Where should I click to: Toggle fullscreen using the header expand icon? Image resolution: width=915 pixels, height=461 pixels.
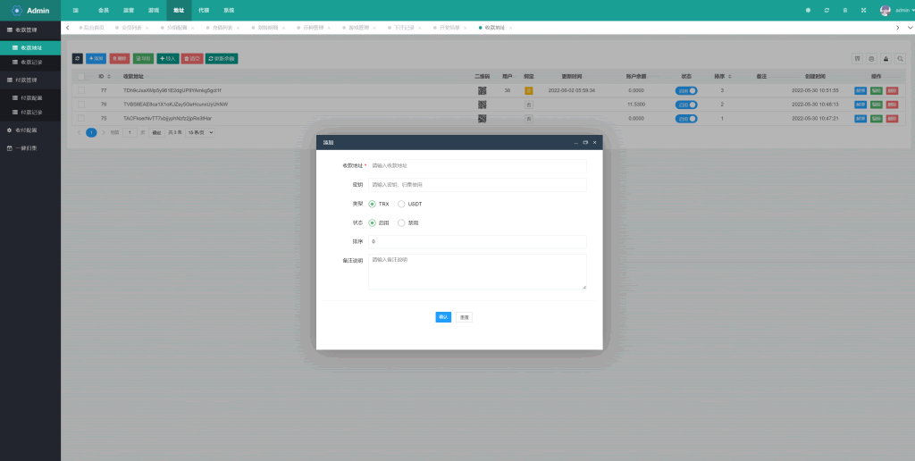click(863, 10)
